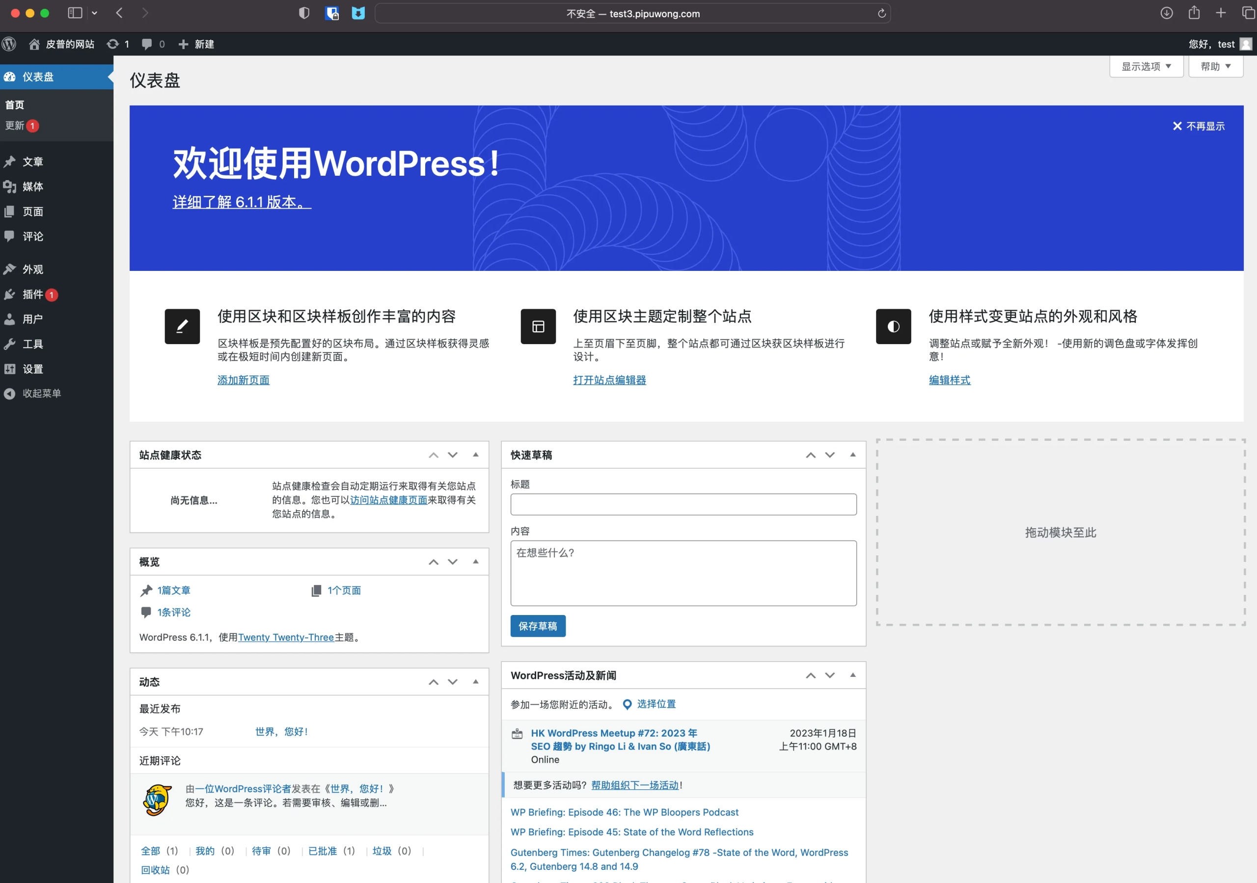Collapse WordPress活动及新闻 panel triangle
This screenshot has height=883, width=1257.
coord(853,675)
